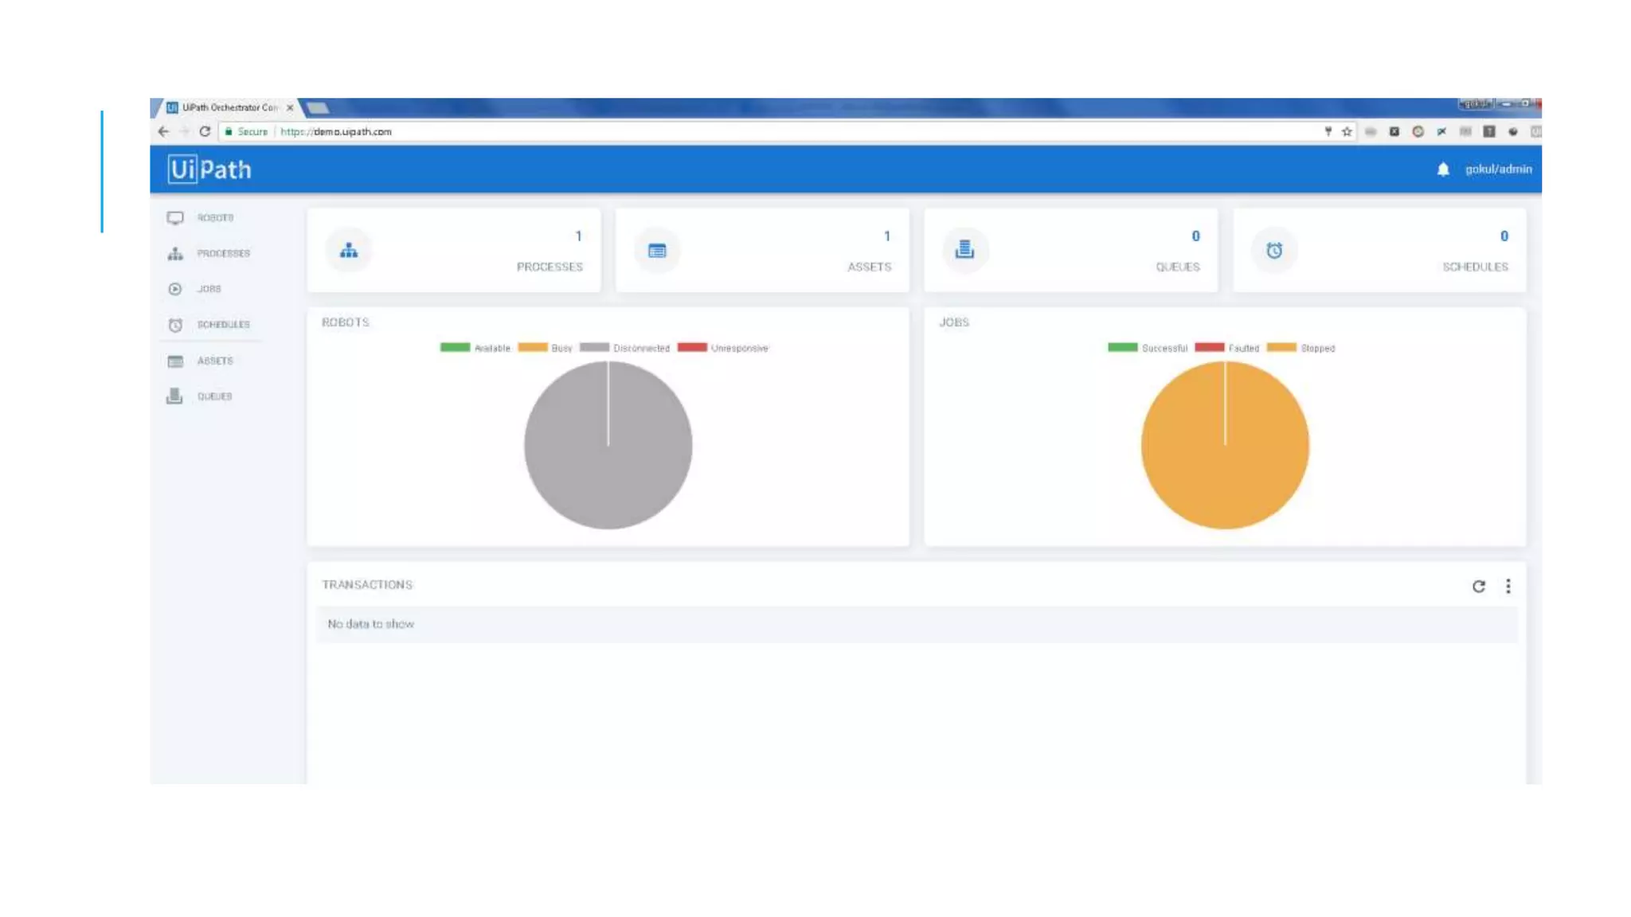1631x917 pixels.
Task: Navigate to Queues in sidebar
Action: (x=213, y=396)
